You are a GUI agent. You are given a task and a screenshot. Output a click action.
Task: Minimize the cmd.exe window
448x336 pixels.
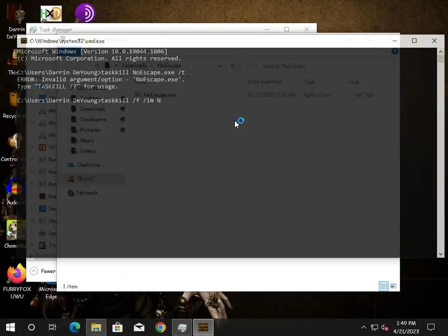point(395,41)
